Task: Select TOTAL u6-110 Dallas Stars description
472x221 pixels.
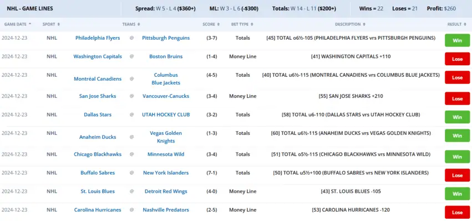Action: [351, 115]
